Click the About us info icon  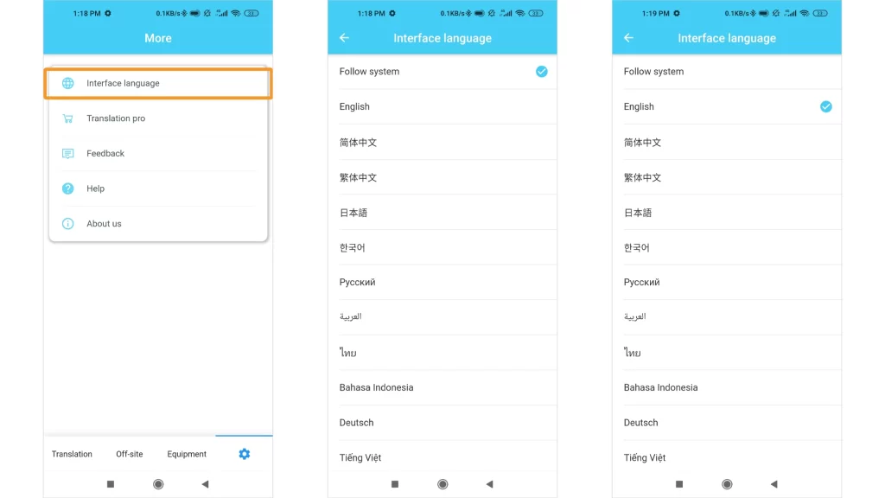[x=67, y=224]
